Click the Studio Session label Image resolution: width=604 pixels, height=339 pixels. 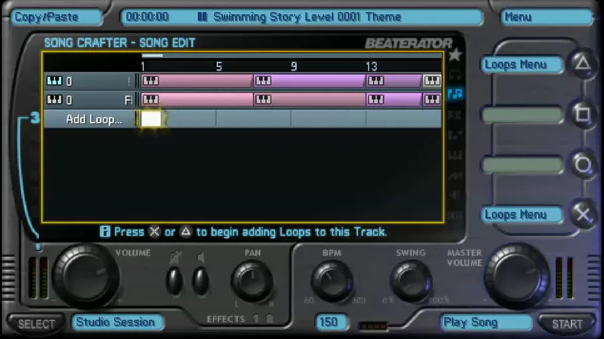coord(117,322)
